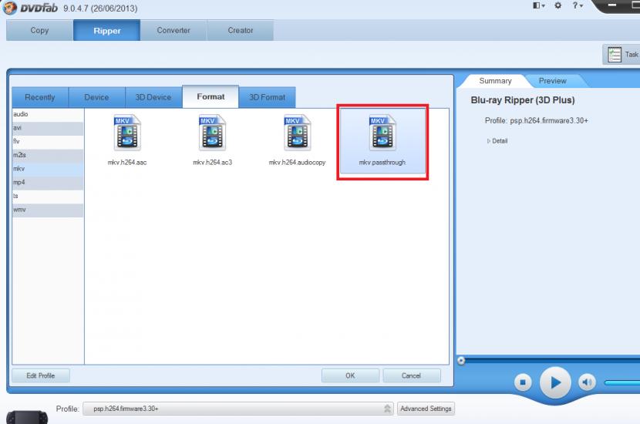Image resolution: width=640 pixels, height=424 pixels.
Task: Minimize the DVDFab window
Action: (x=611, y=5)
